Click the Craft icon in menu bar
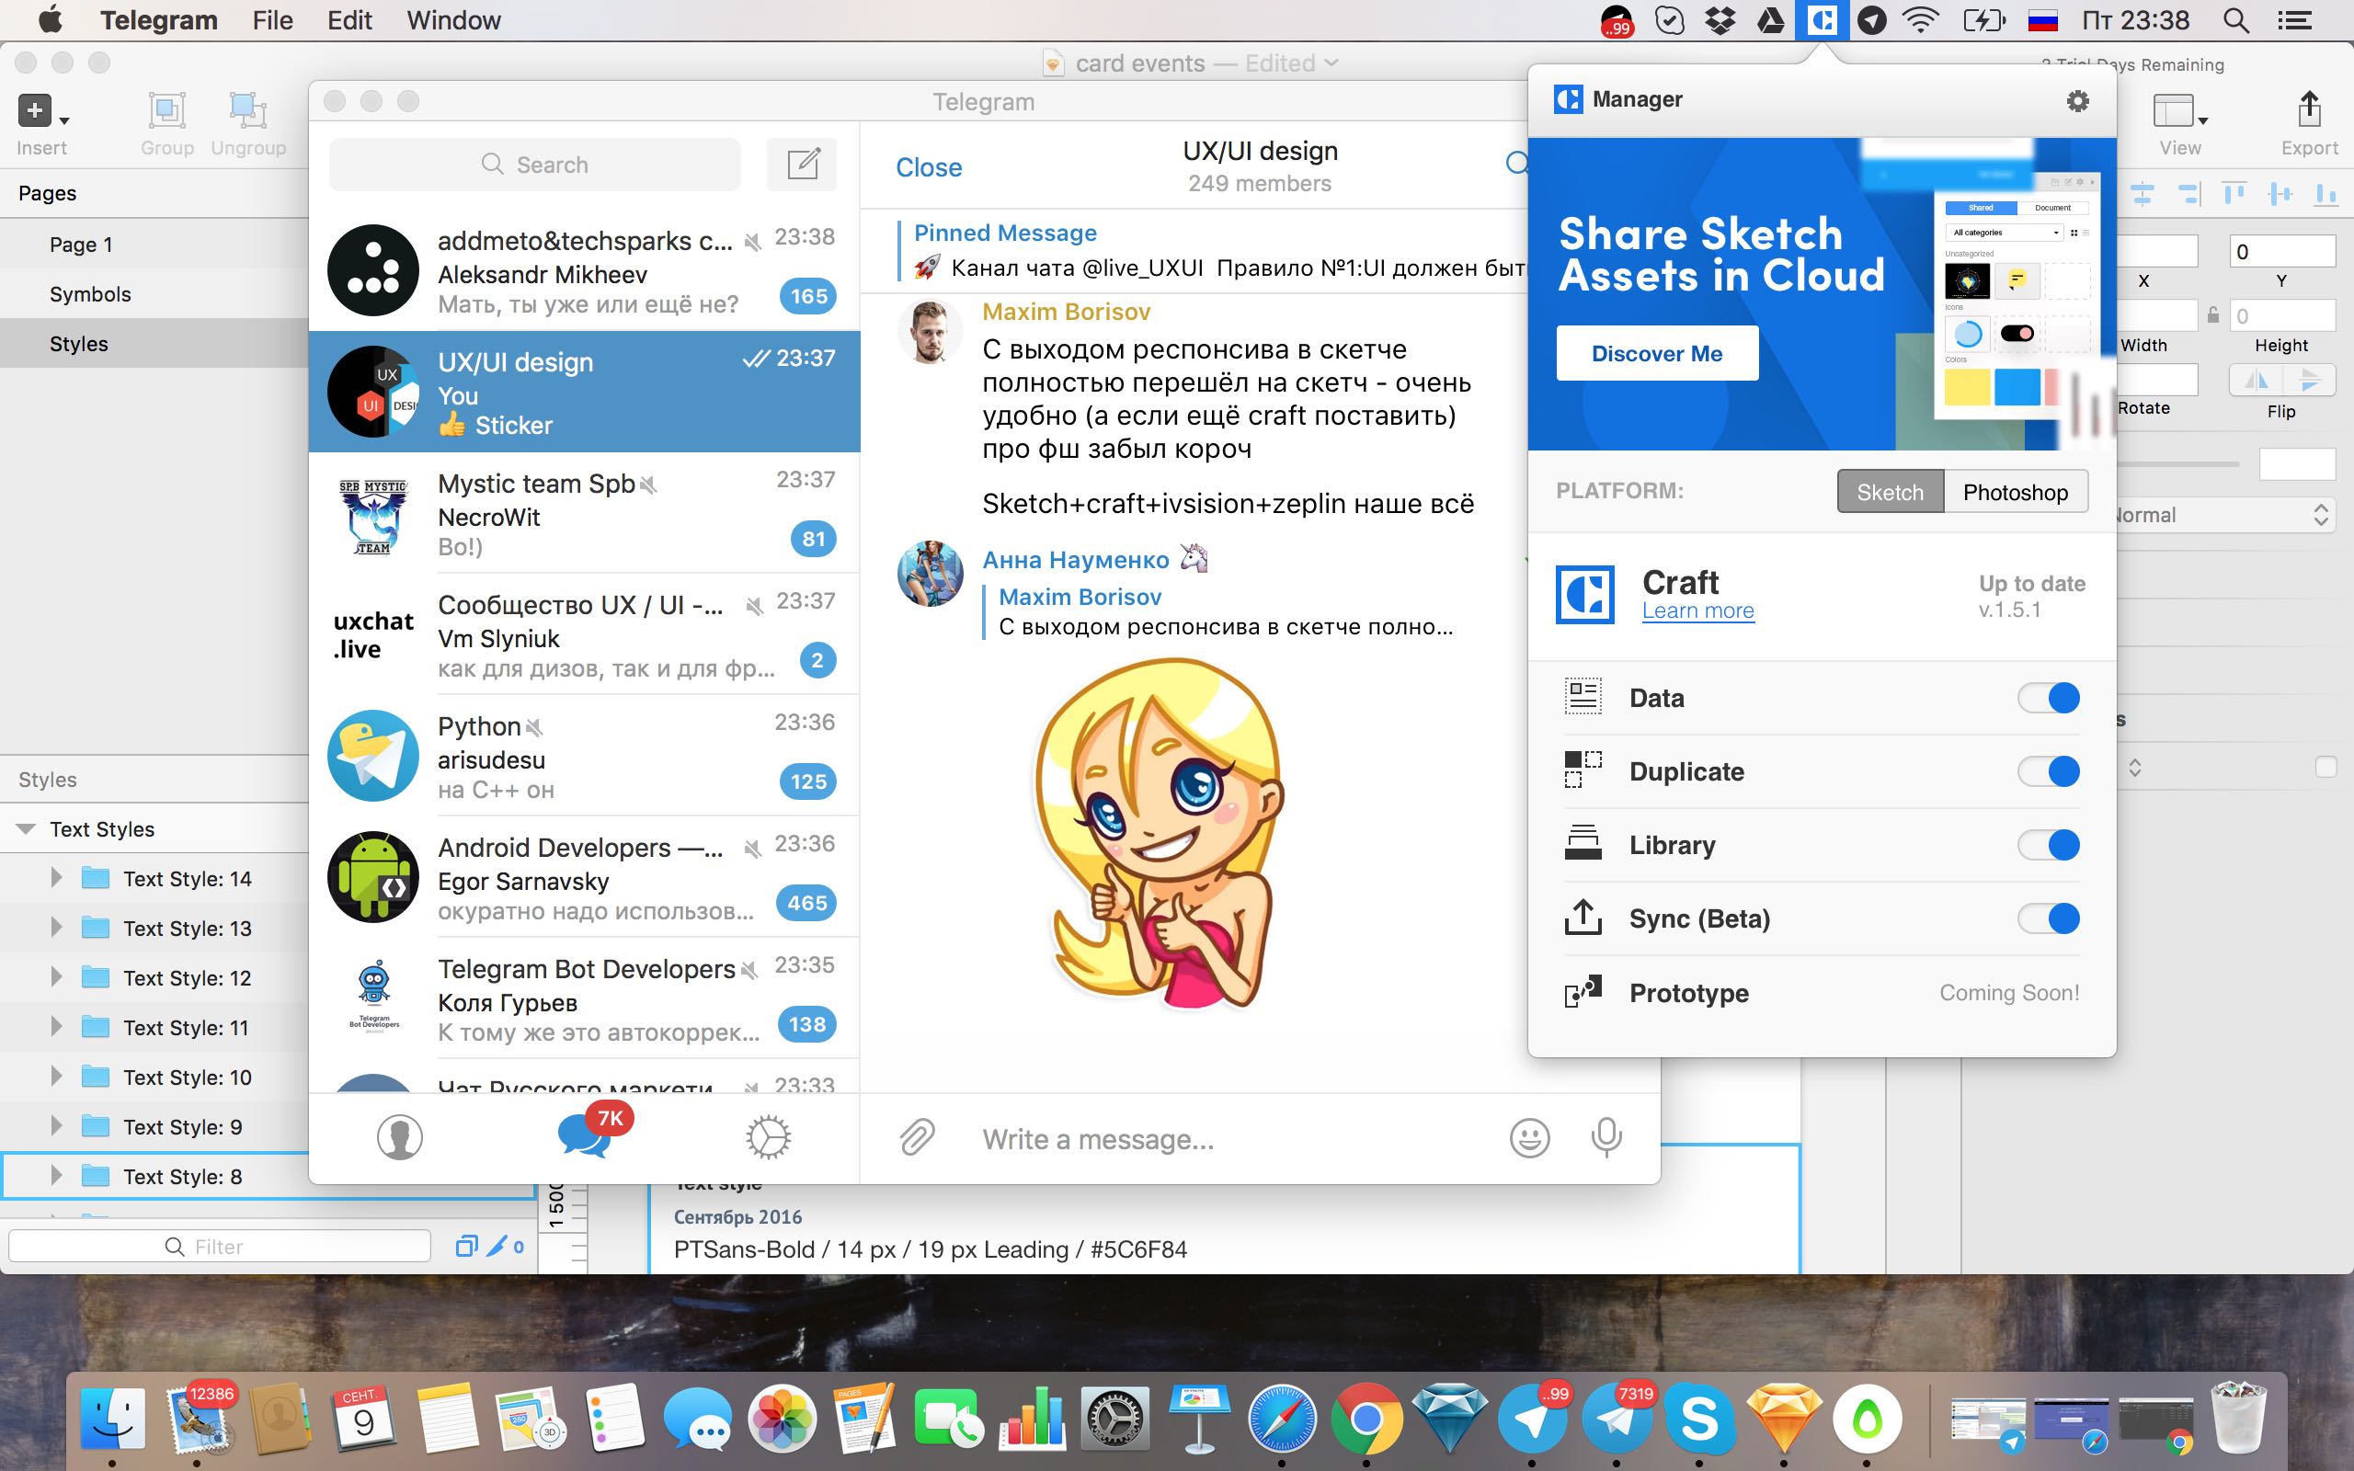This screenshot has height=1471, width=2354. [1822, 20]
